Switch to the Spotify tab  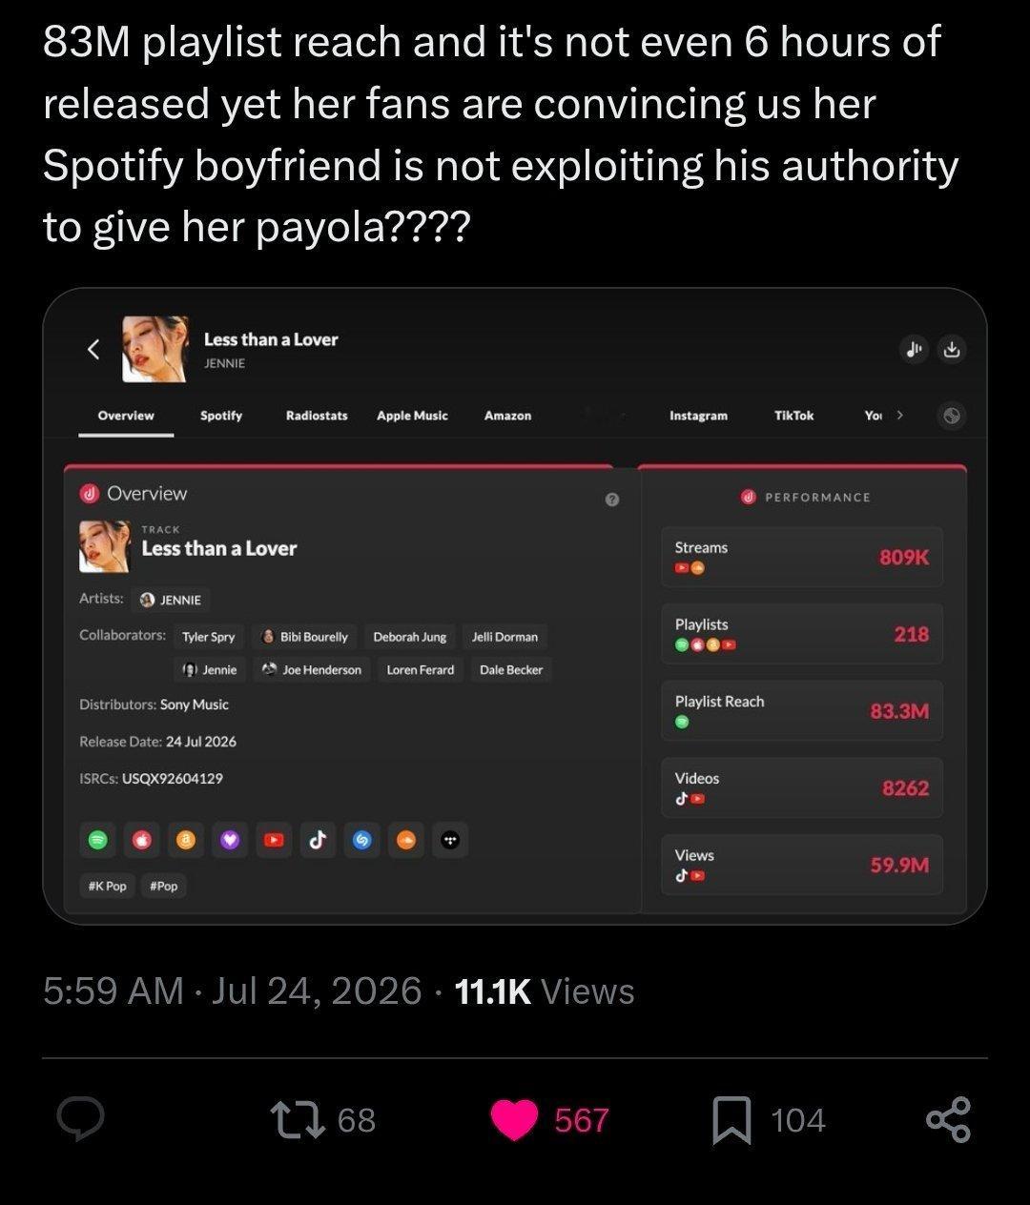point(221,416)
